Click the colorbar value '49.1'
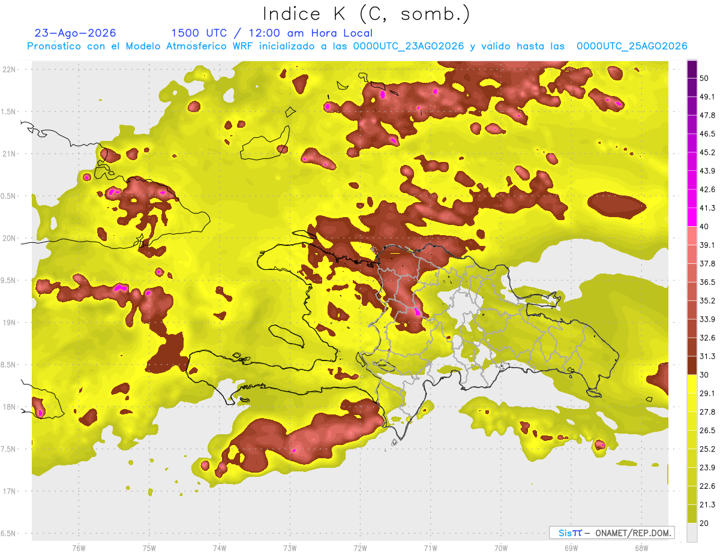Viewport: 720px width, 556px height. pyautogui.click(x=707, y=97)
